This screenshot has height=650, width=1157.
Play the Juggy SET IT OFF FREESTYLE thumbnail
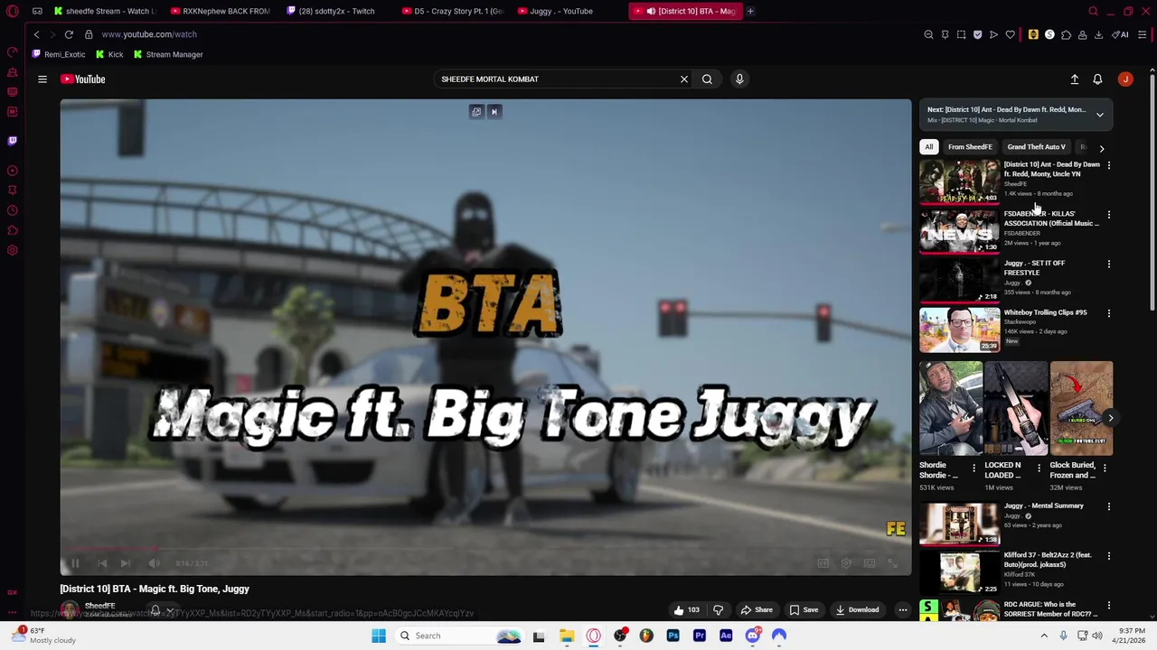click(960, 281)
